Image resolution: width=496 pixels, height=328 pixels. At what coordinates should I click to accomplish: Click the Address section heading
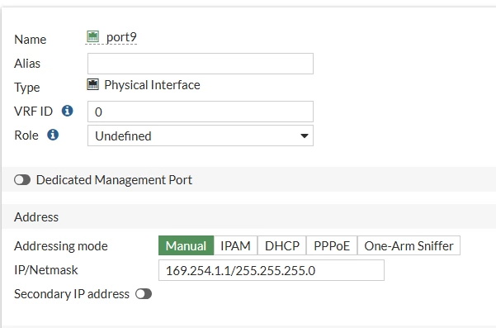click(36, 217)
